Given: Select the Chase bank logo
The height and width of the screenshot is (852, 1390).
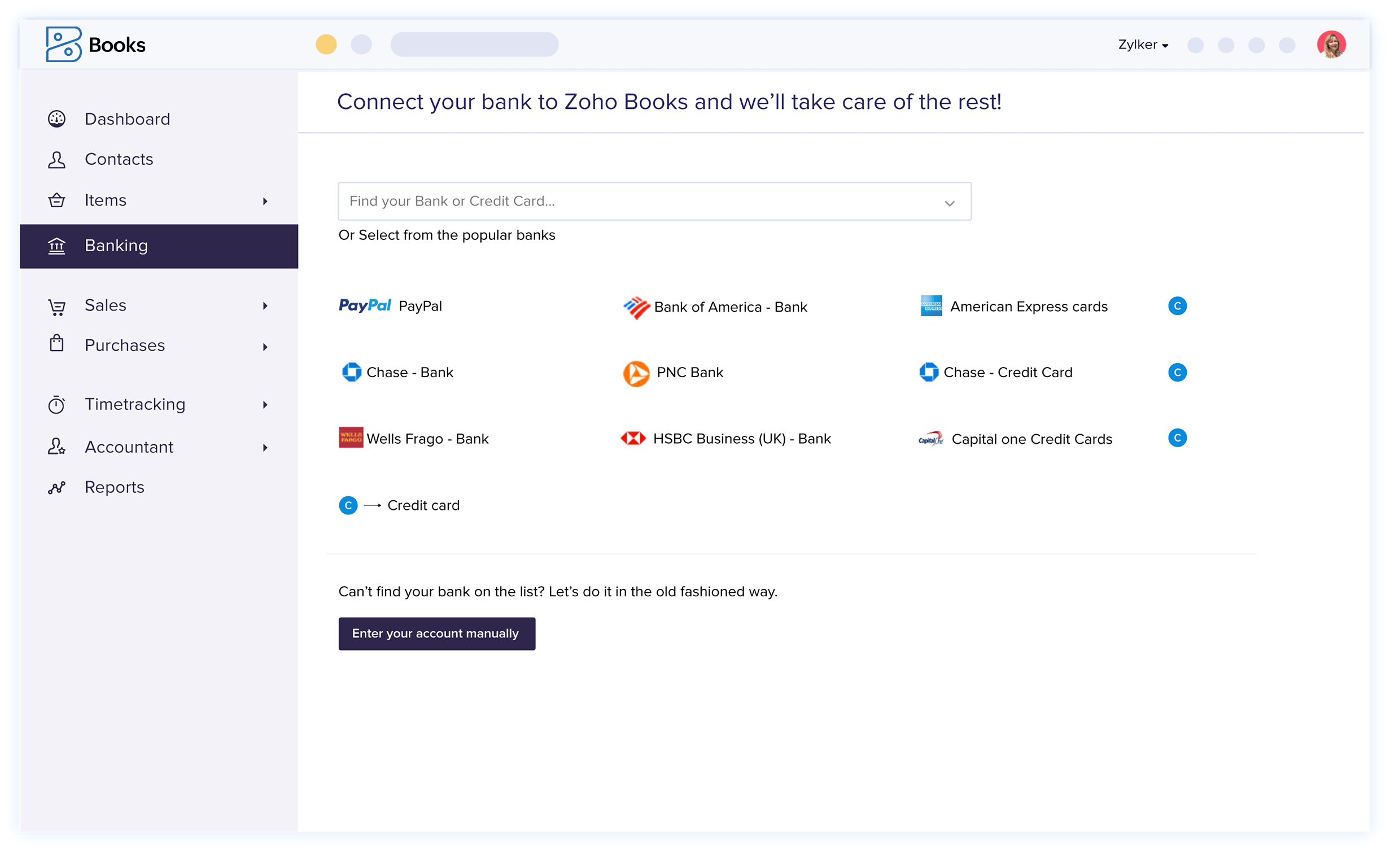Looking at the screenshot, I should tap(351, 372).
